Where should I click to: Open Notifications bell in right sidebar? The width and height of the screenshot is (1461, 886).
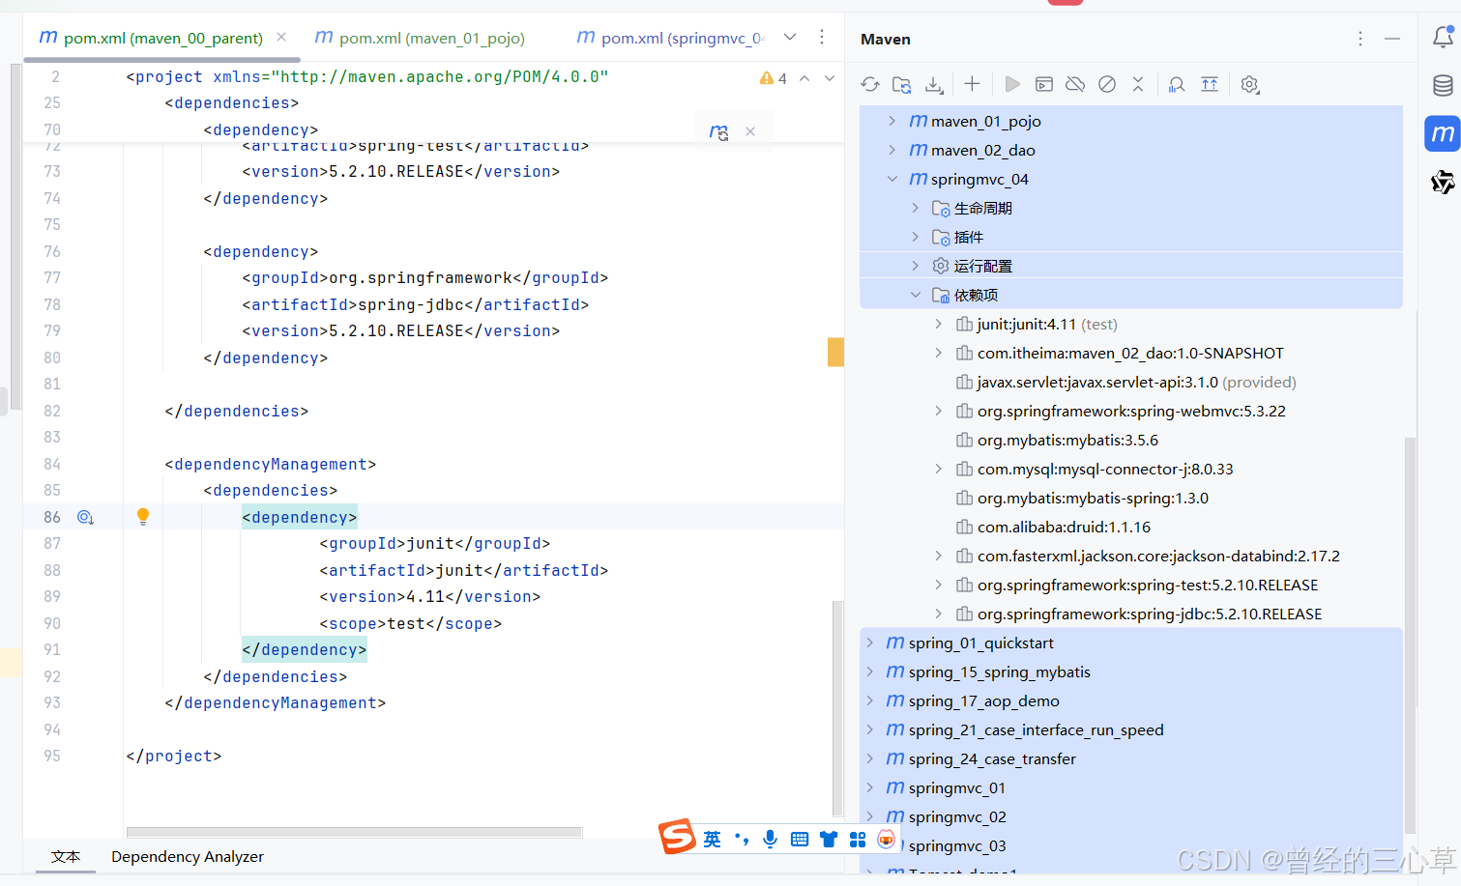(1443, 38)
